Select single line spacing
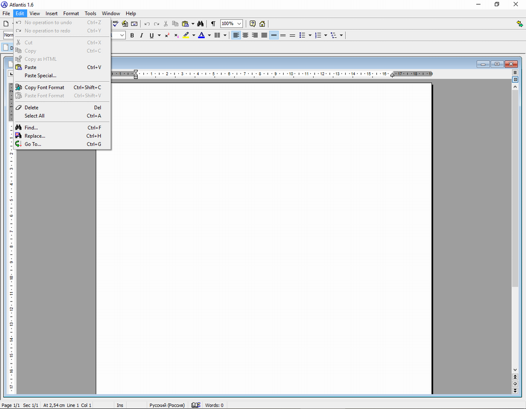 (274, 35)
